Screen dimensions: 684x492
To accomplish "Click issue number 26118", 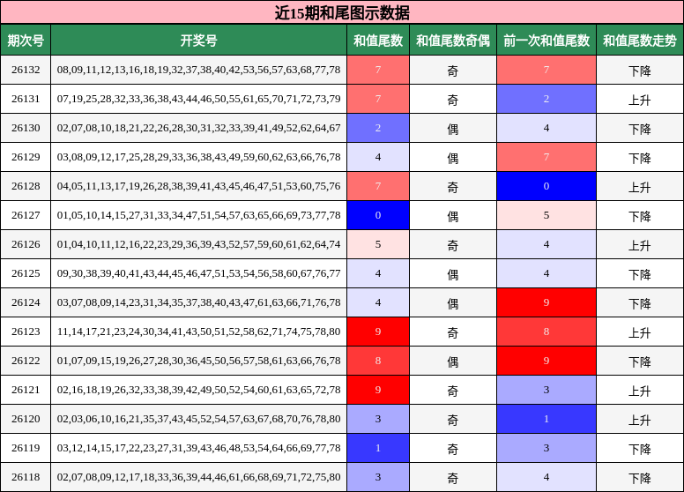I will point(26,477).
